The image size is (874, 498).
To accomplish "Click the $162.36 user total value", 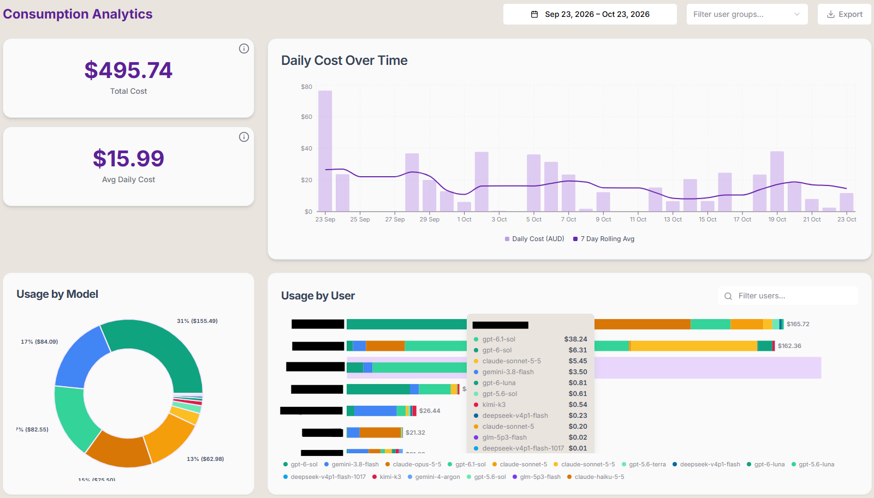I will 789,346.
